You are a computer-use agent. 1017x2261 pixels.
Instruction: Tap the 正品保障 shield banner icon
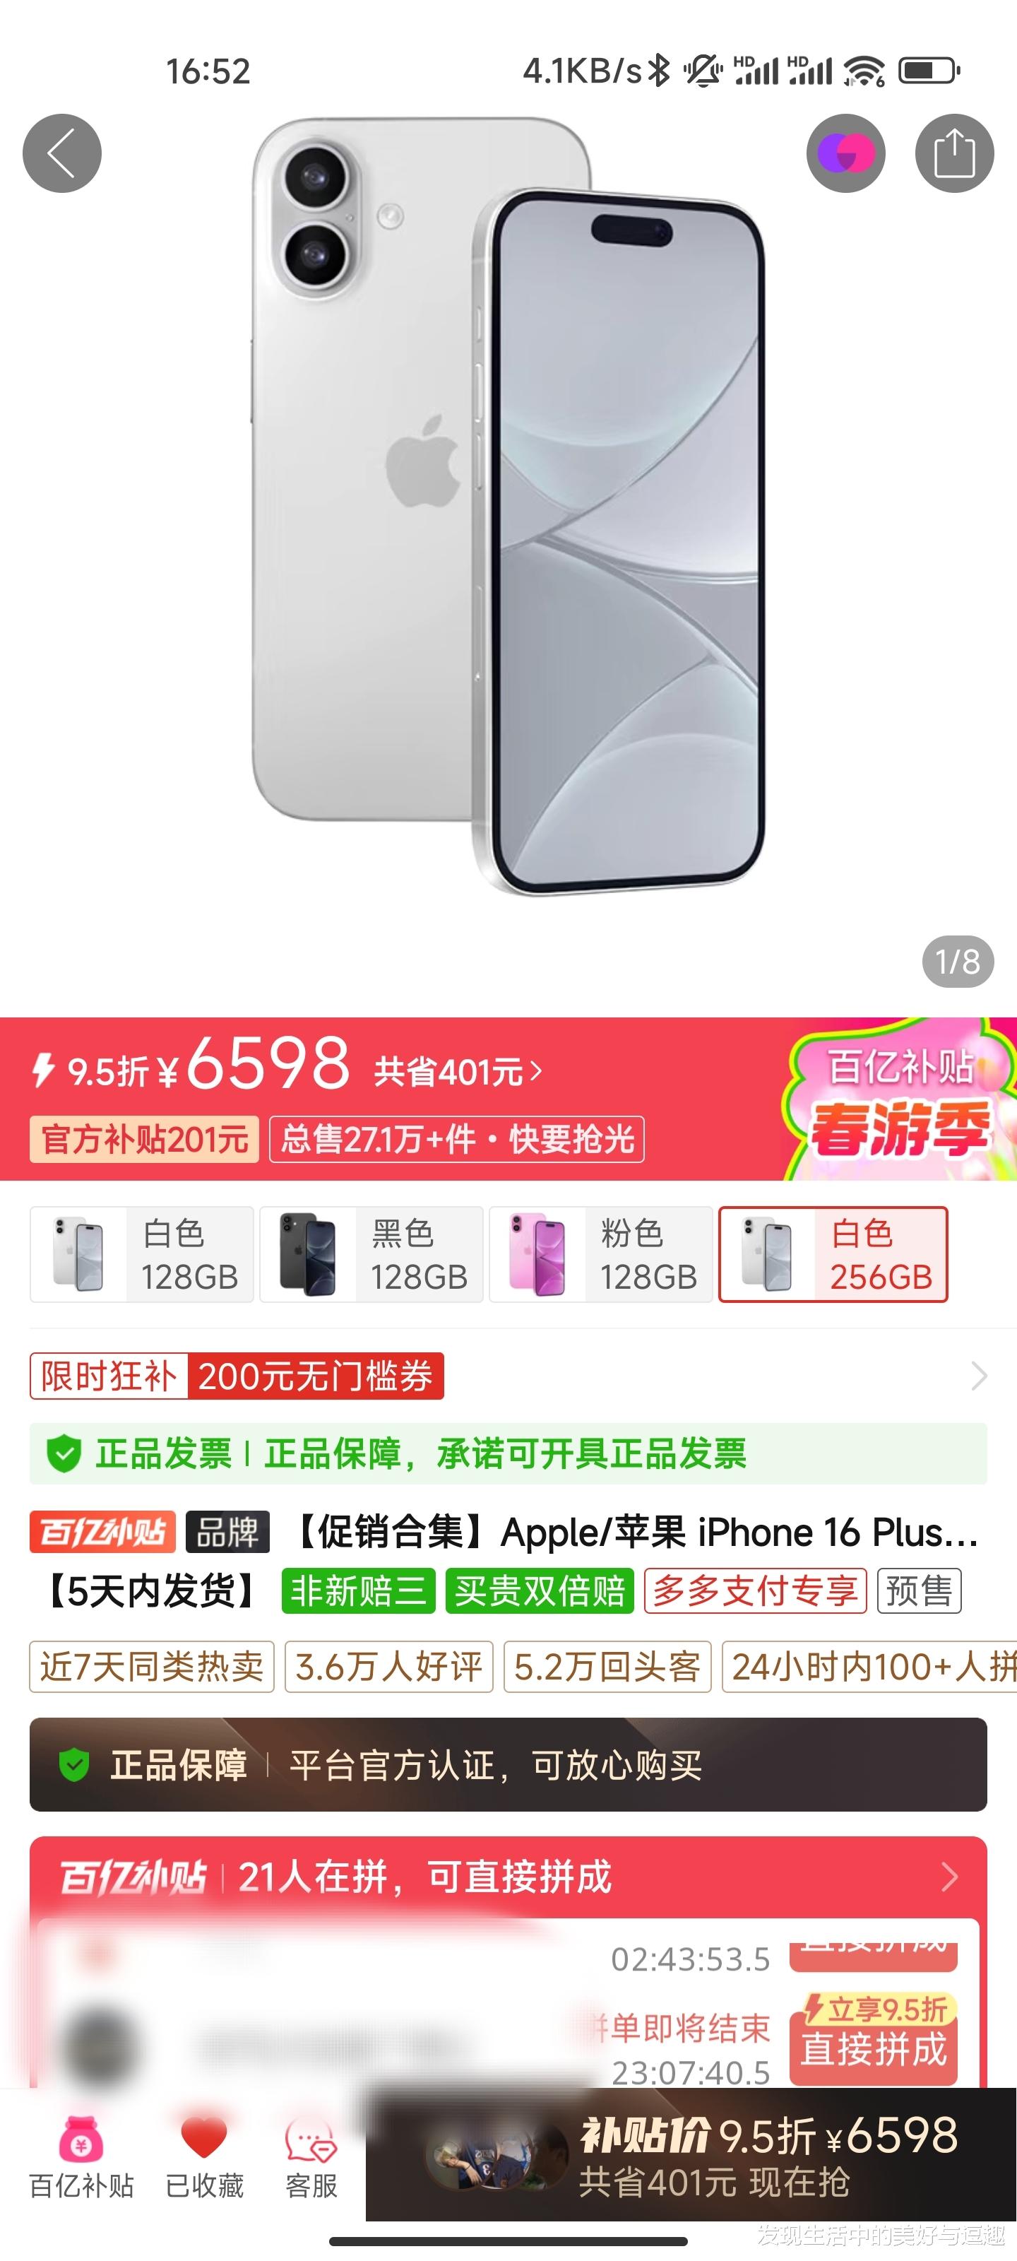click(x=75, y=1765)
